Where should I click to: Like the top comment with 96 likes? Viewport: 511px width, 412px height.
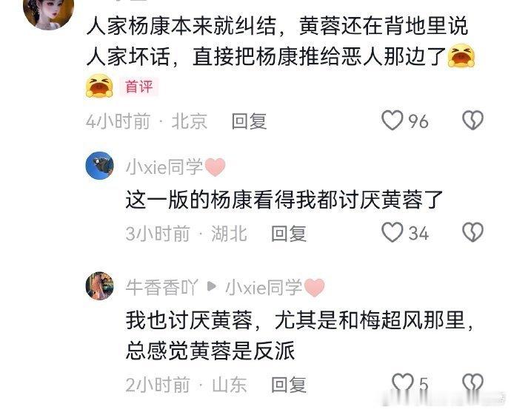tap(393, 121)
